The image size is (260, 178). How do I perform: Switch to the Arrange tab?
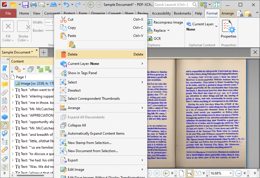point(228,13)
